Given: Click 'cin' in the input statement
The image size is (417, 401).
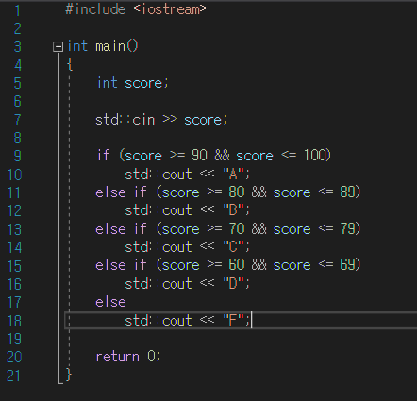Looking at the screenshot, I should click(143, 120).
